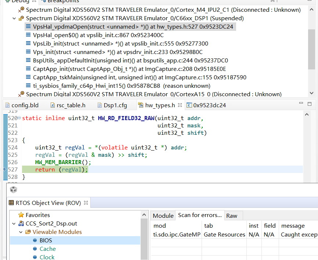Screen dimensions: 318x260
Task: Close the RTOS Object View (ROV) tab
Action: (86, 203)
